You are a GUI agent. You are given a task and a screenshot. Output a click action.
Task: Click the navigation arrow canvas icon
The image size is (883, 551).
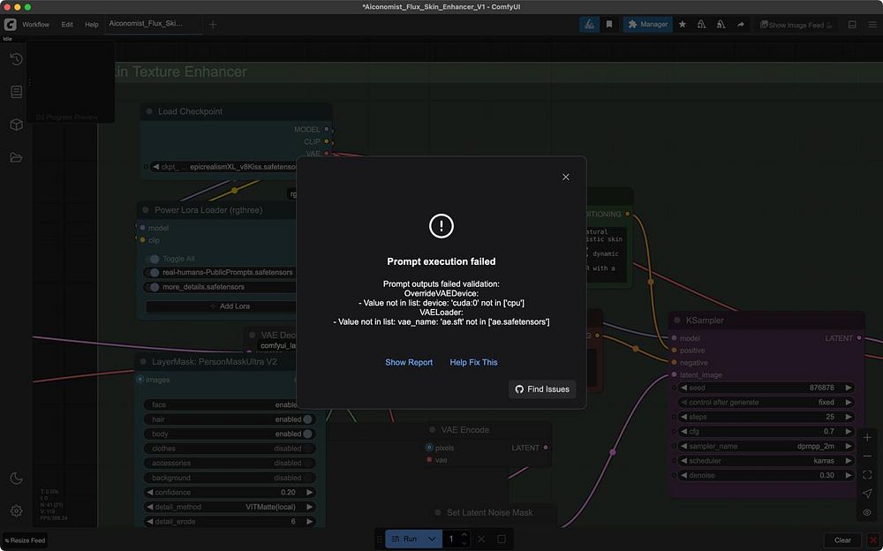(x=867, y=494)
